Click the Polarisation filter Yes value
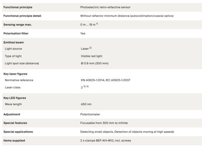The width and height of the screenshot is (202, 146). [x=83, y=33]
